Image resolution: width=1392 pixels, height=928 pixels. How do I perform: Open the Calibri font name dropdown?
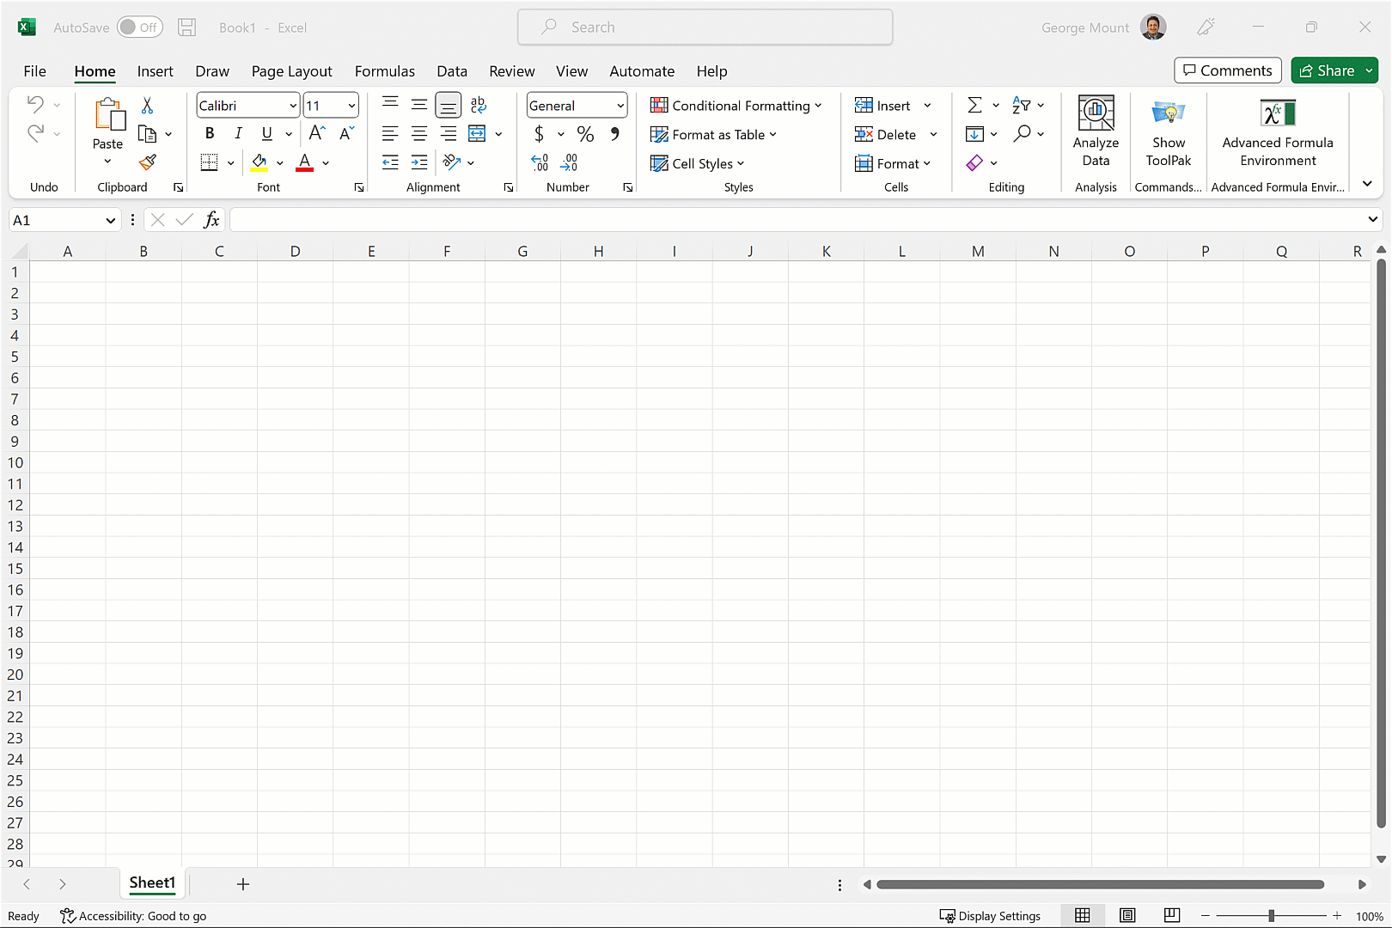click(x=293, y=106)
